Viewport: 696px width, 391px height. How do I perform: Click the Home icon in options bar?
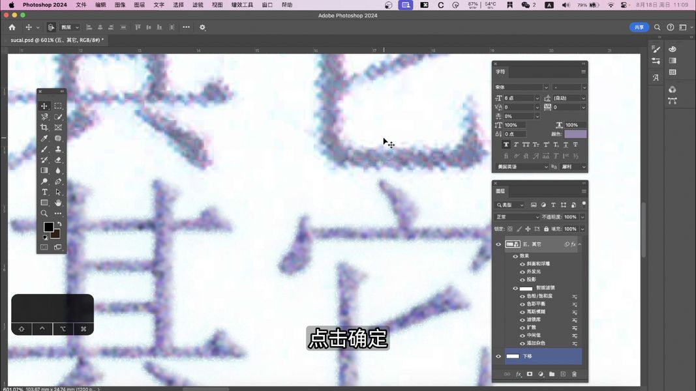point(12,27)
